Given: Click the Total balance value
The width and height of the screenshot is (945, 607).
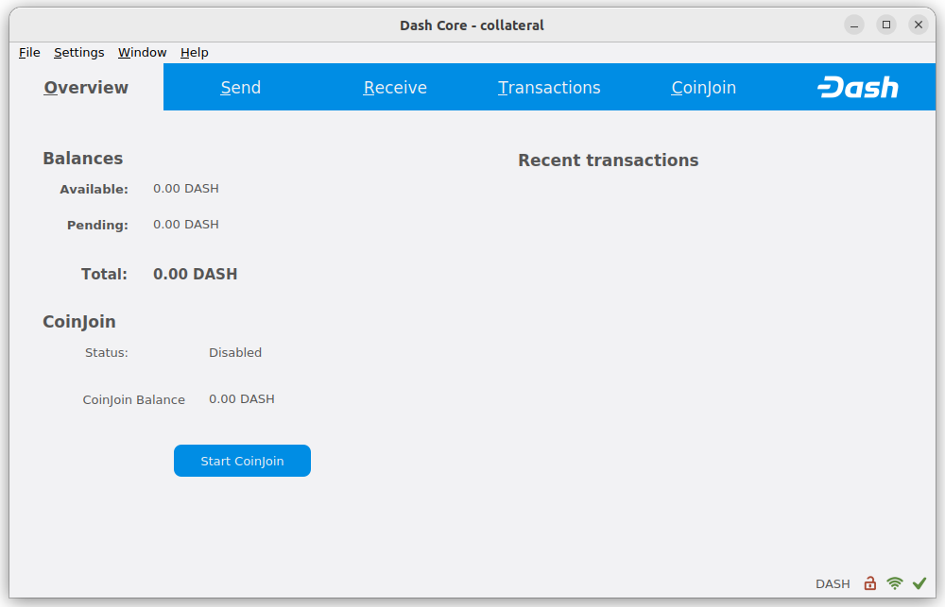Looking at the screenshot, I should point(195,274).
